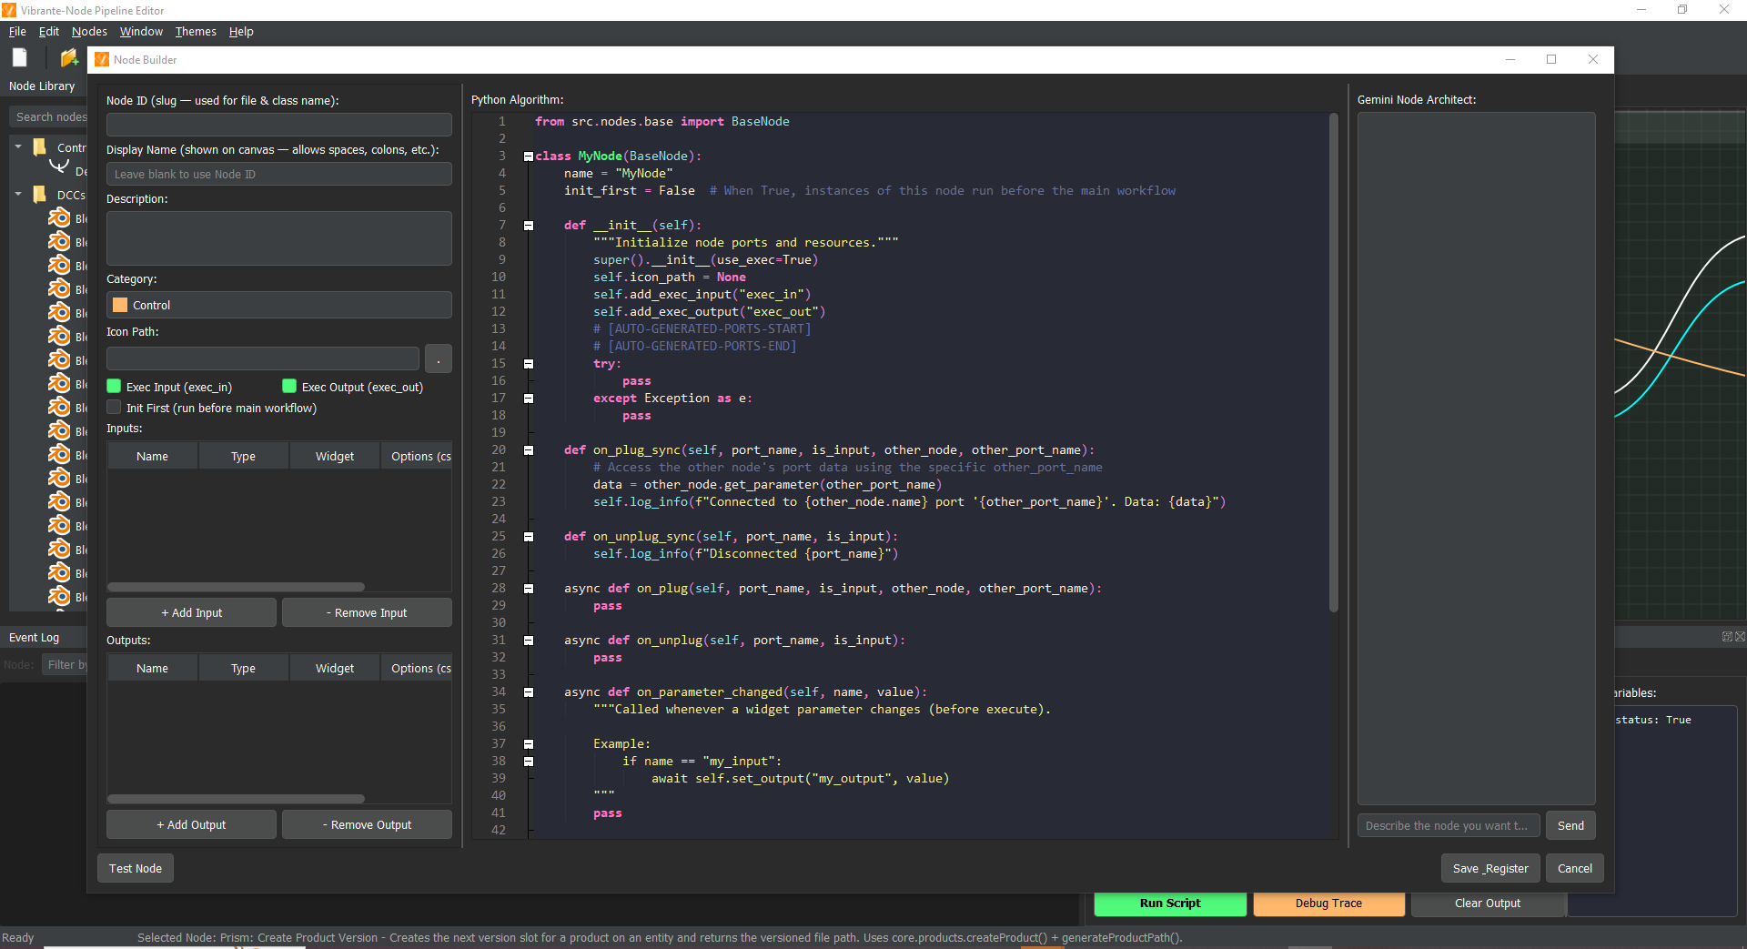Click the + Add Input button

[191, 612]
